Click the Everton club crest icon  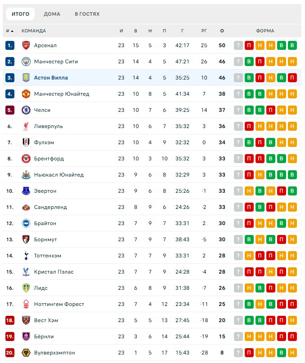26,191
